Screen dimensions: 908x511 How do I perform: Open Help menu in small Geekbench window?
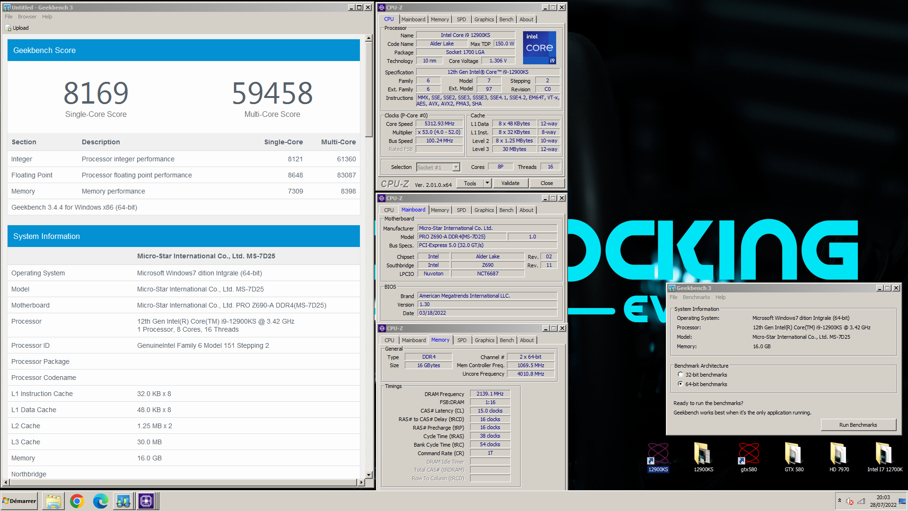[720, 297]
